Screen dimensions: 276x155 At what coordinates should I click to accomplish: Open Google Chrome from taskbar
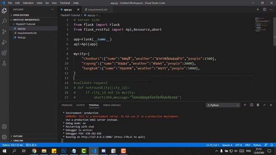[x=34, y=151]
